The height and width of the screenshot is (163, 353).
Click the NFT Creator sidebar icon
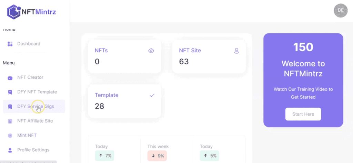(10, 78)
